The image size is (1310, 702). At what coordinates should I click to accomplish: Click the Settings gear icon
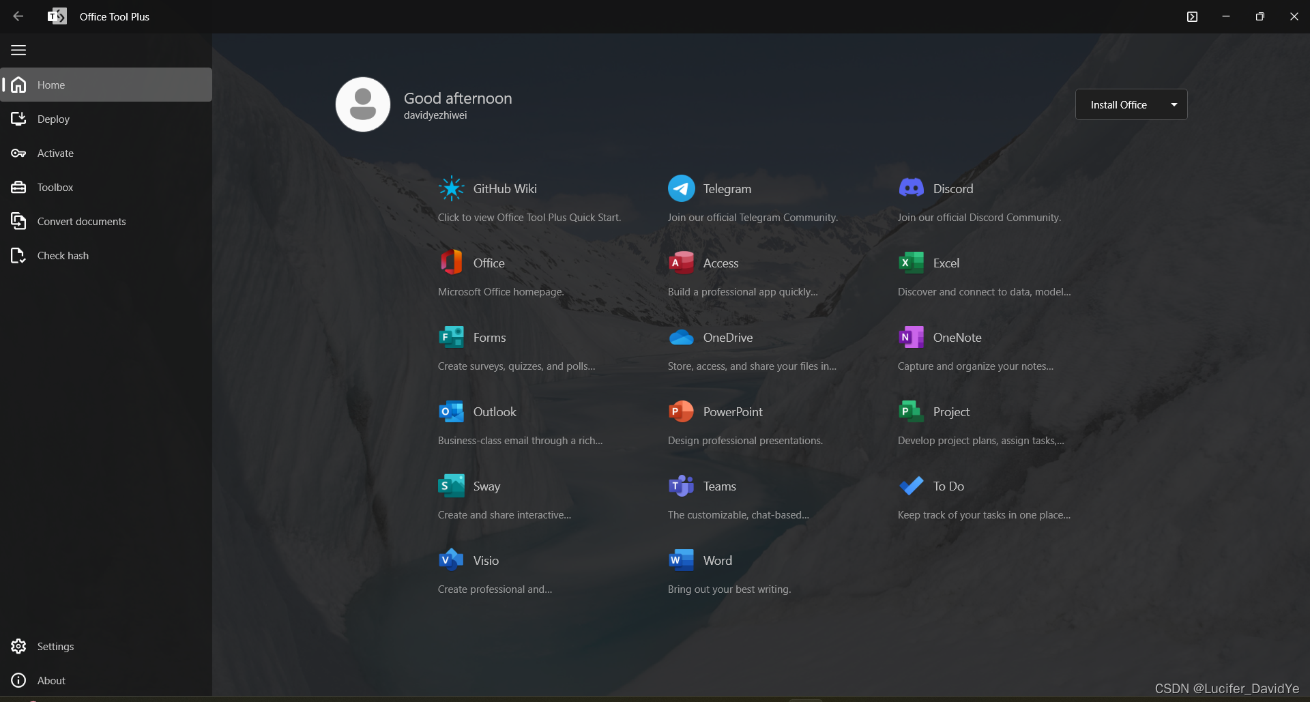(18, 646)
